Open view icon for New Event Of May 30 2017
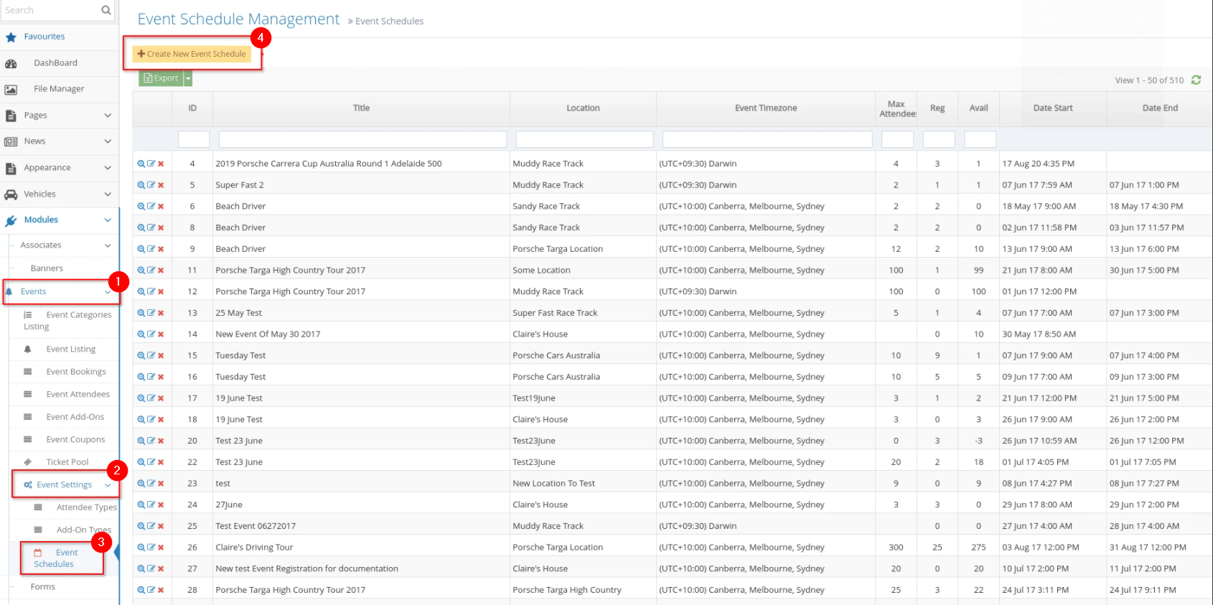Screen dimensions: 1213x605 click(141, 334)
